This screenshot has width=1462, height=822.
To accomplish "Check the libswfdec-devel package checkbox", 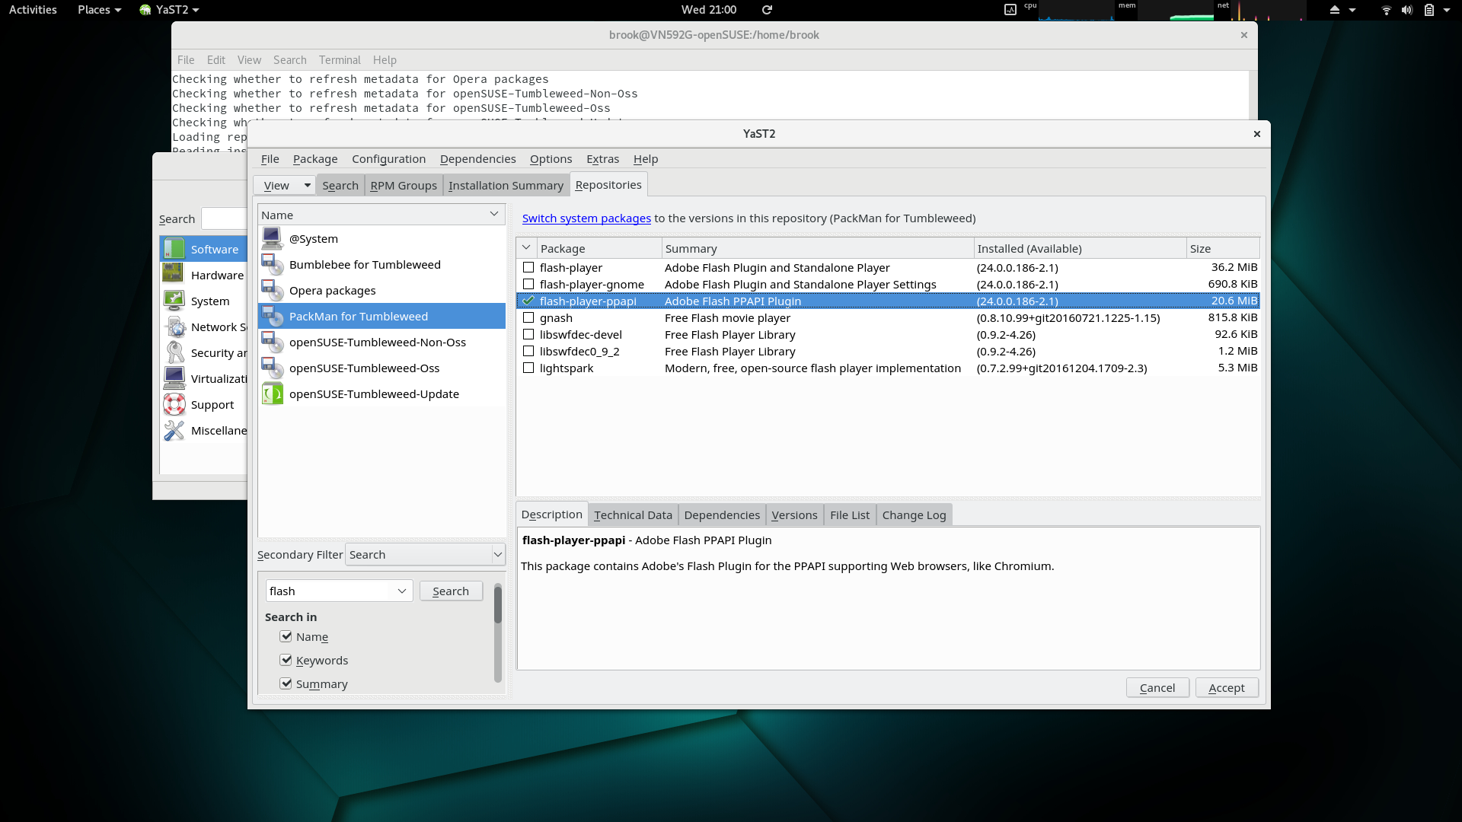I will tap(528, 335).
